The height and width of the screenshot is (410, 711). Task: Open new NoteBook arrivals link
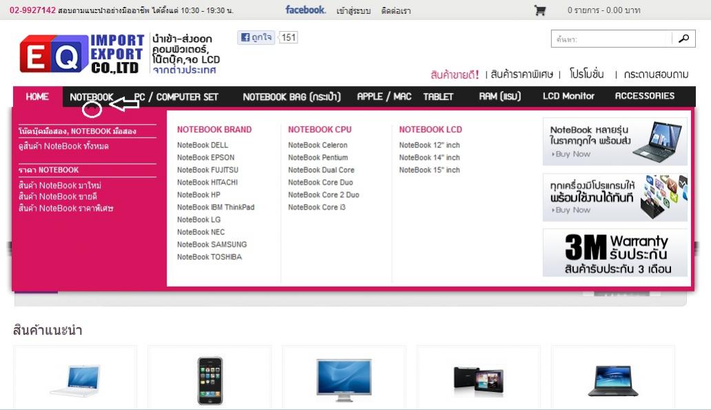(x=60, y=185)
